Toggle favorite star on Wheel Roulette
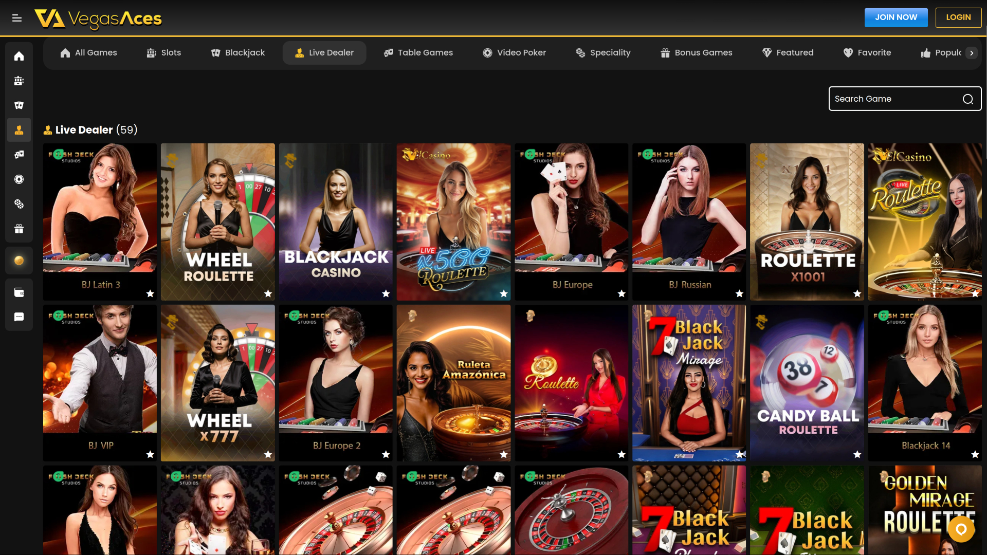This screenshot has width=987, height=555. point(268,293)
